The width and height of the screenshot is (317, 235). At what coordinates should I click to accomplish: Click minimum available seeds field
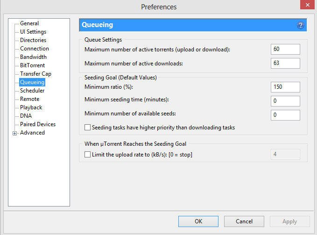coord(285,115)
